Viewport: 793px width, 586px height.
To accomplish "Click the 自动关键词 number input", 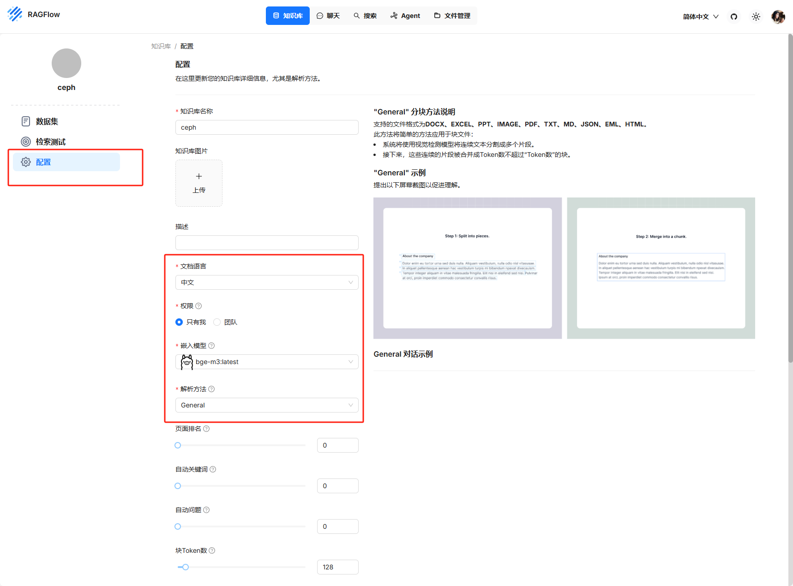I will [338, 486].
